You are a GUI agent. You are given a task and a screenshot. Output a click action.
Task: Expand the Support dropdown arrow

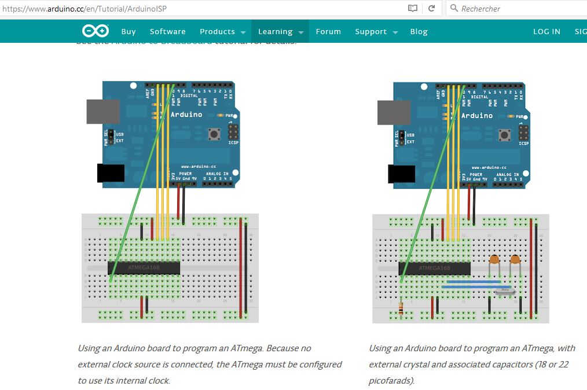point(395,32)
